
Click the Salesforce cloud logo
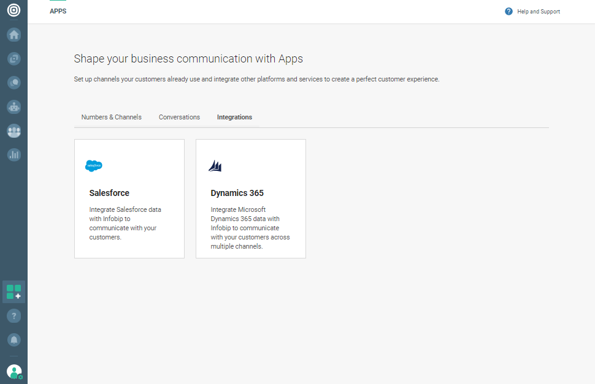pyautogui.click(x=94, y=166)
